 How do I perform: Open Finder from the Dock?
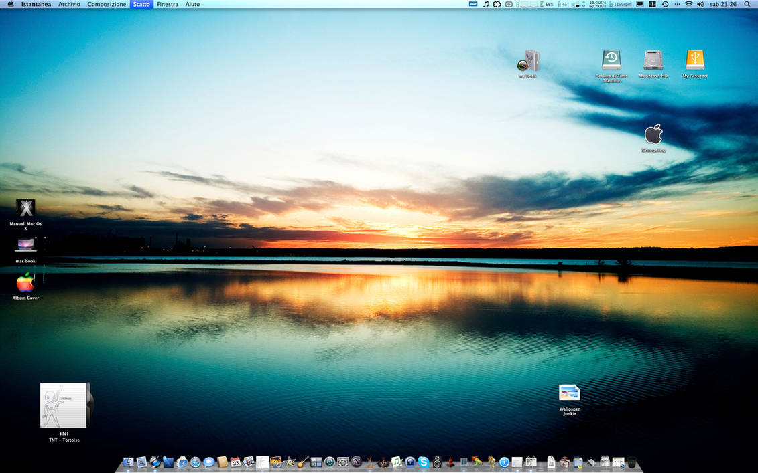point(128,462)
